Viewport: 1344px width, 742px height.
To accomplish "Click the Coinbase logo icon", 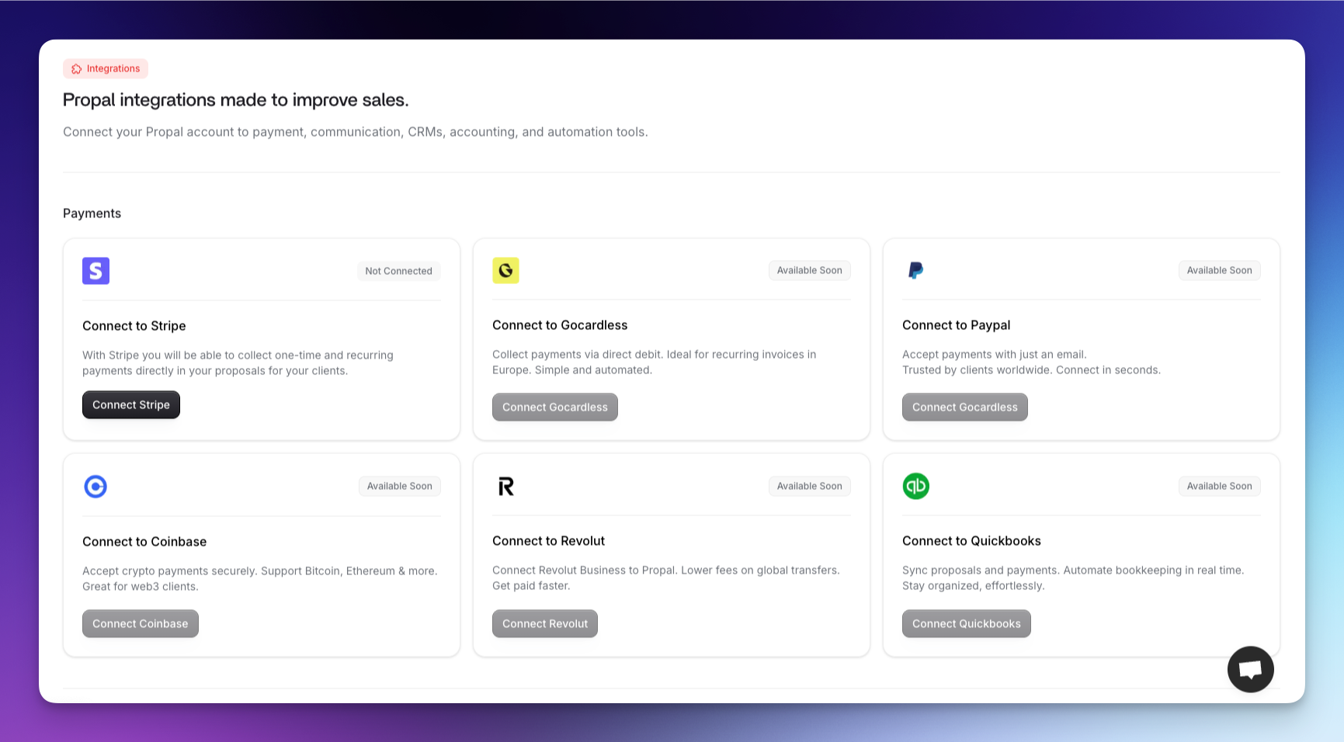I will tap(96, 487).
